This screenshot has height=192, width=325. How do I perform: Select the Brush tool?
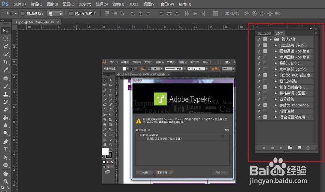pyautogui.click(x=6, y=86)
